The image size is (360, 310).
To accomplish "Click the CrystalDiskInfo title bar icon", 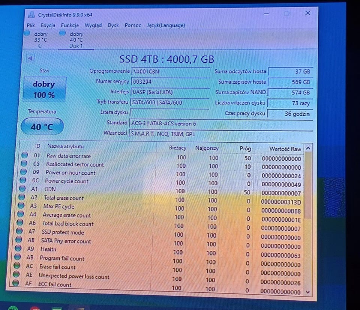I will point(31,15).
